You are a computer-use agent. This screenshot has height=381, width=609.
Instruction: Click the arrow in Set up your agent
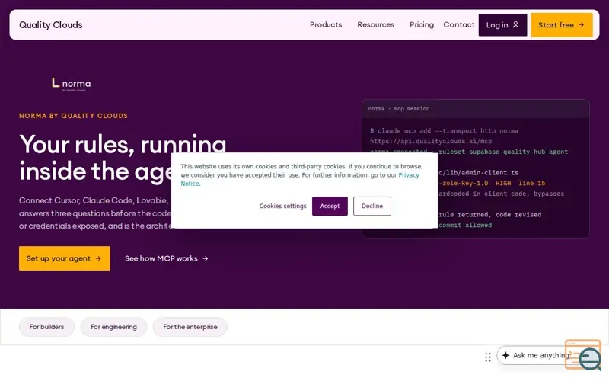pos(98,258)
